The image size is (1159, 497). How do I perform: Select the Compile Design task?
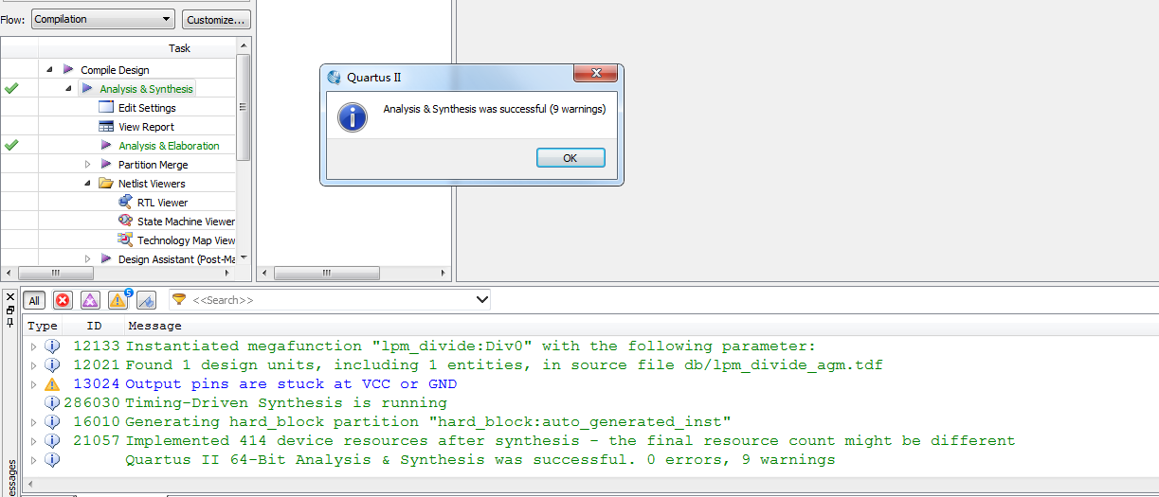click(x=115, y=70)
